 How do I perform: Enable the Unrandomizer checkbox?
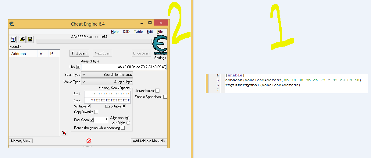157,91
